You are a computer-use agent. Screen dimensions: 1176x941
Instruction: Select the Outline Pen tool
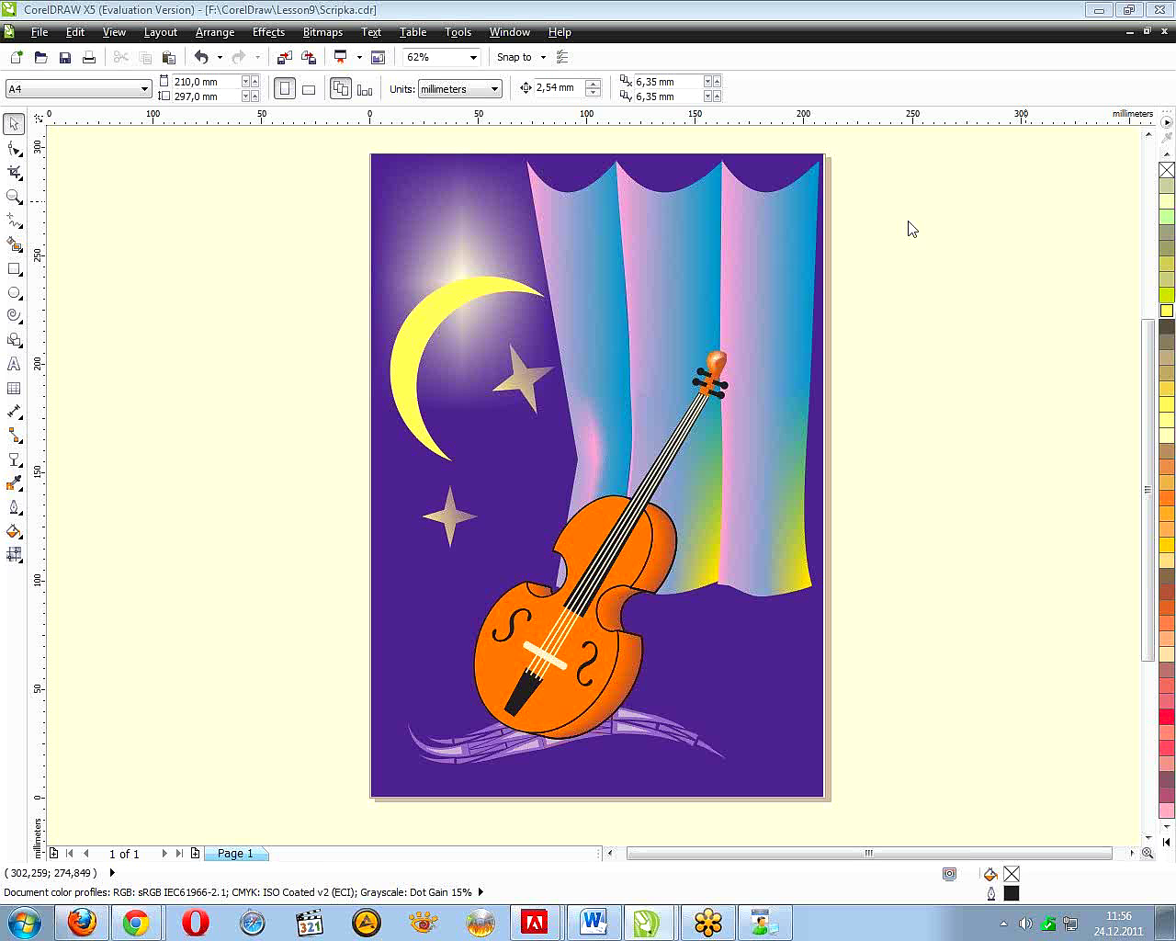[14, 507]
